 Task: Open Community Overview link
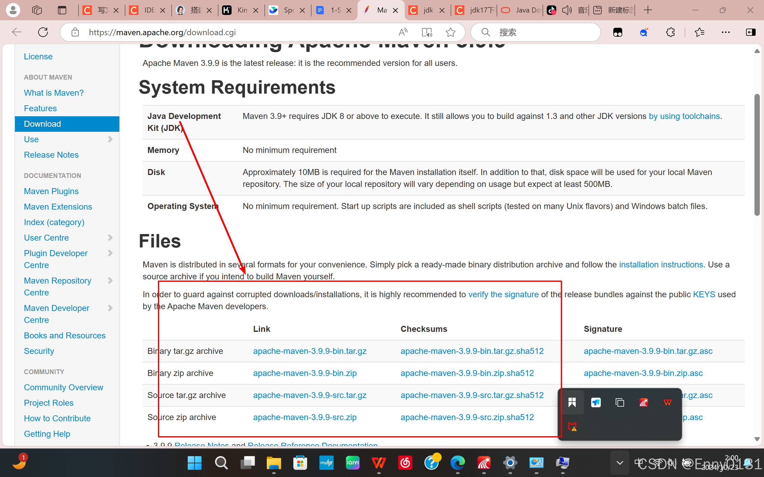pos(64,387)
